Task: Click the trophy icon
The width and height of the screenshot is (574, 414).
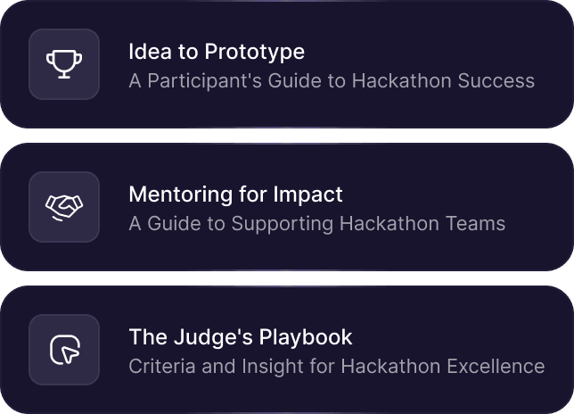Action: (64, 64)
